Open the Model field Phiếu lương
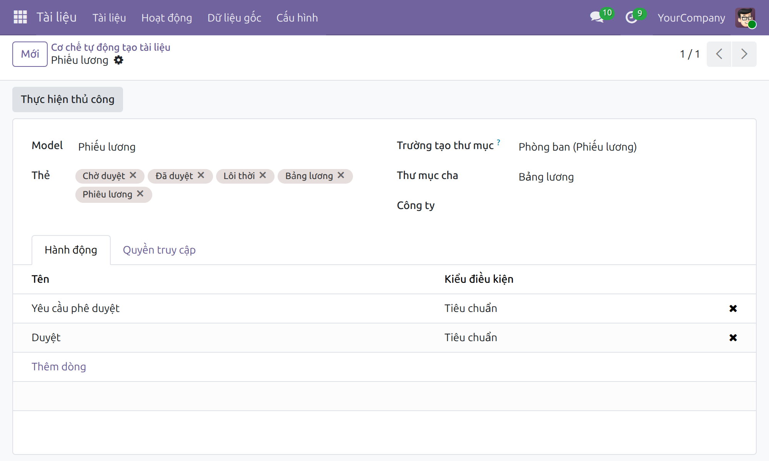This screenshot has width=769, height=461. 107,147
